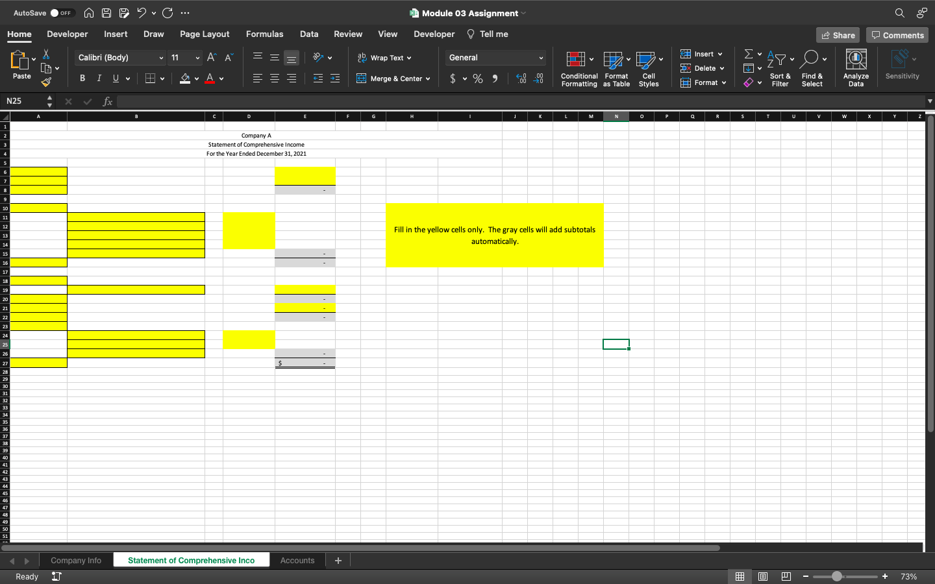Viewport: 935px width, 584px height.
Task: Switch to the Formulas ribbon tab
Action: (x=264, y=34)
